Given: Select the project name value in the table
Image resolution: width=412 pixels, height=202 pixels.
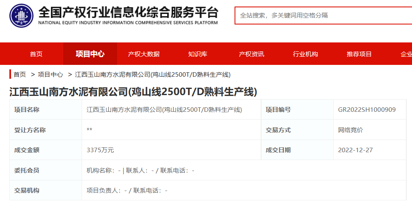Looking at the screenshot, I should [164, 110].
